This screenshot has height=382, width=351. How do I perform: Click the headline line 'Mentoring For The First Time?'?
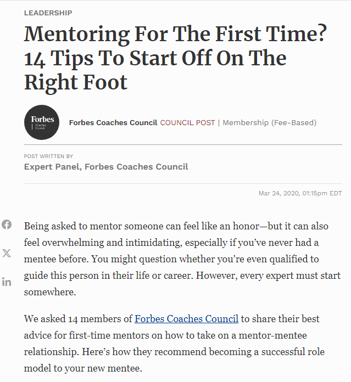click(175, 34)
